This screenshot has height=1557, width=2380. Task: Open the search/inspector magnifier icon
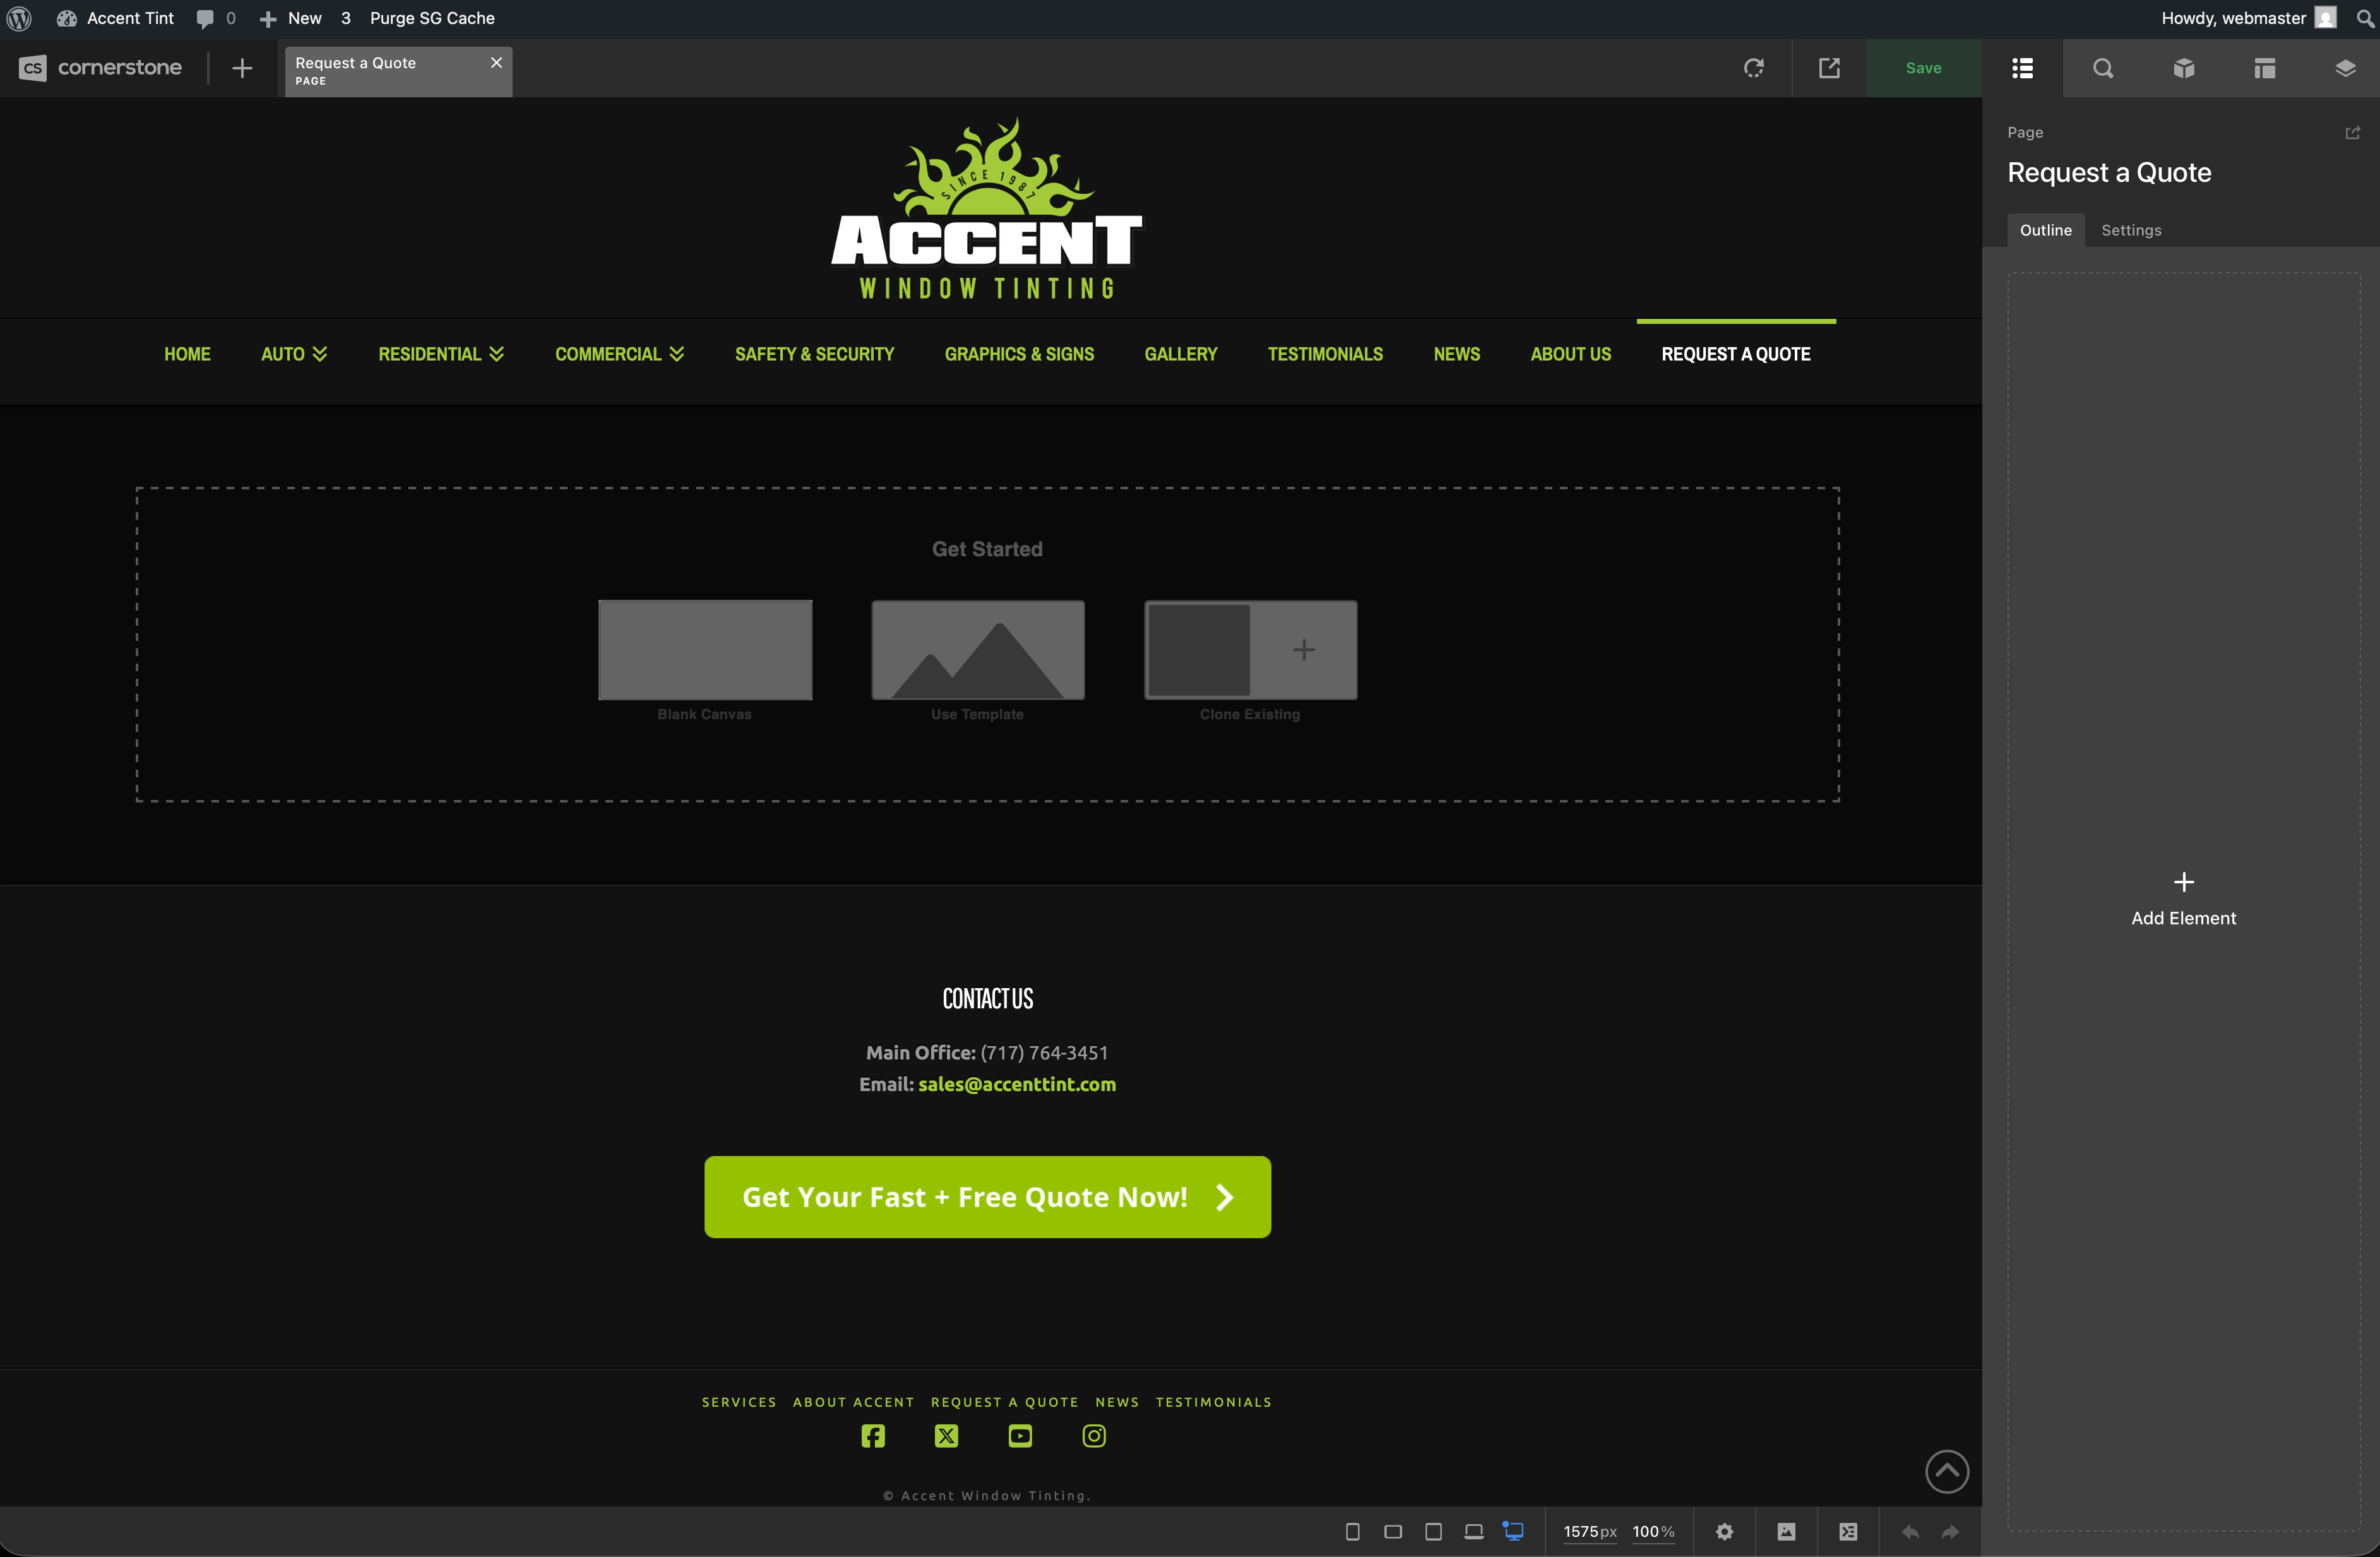(2103, 68)
